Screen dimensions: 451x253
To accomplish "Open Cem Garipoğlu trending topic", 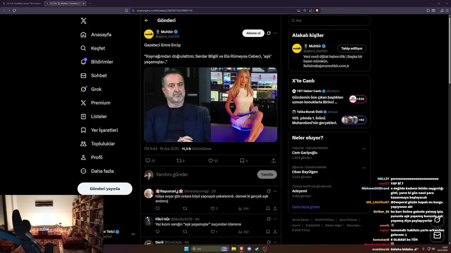I will [x=305, y=153].
